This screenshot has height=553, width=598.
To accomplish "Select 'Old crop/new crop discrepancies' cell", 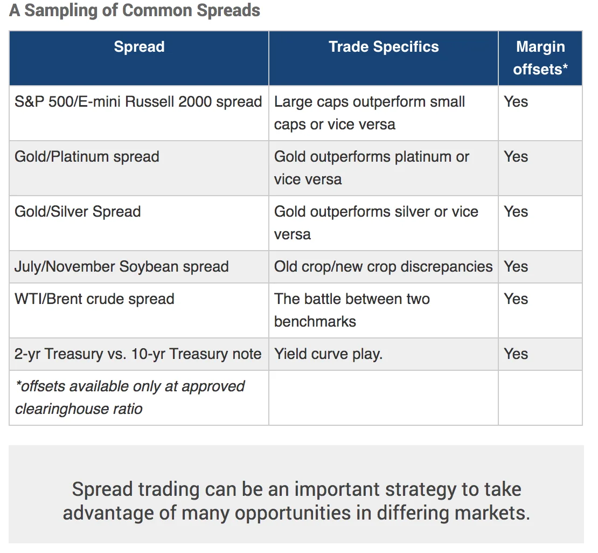I will point(383,267).
